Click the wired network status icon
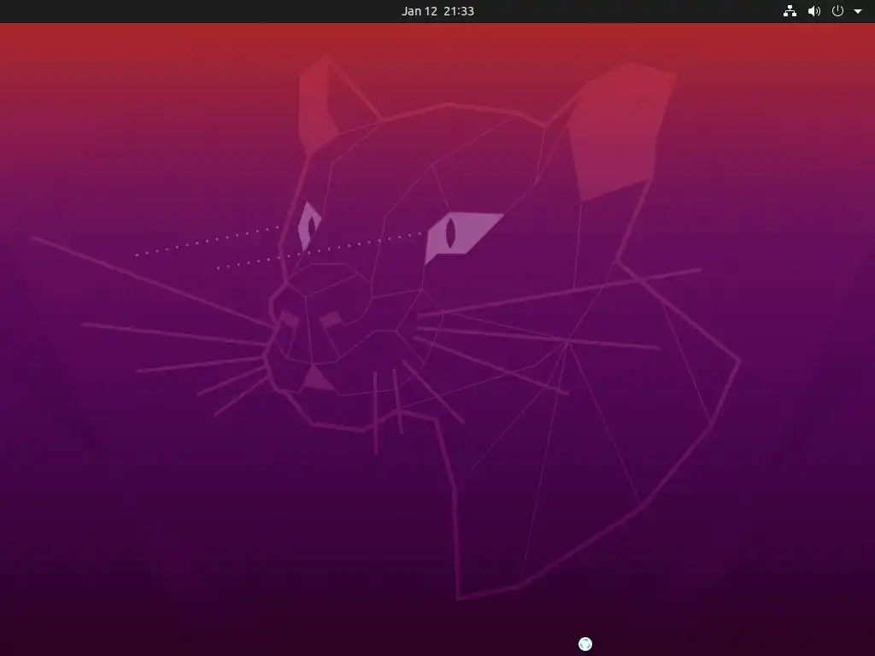 point(790,11)
